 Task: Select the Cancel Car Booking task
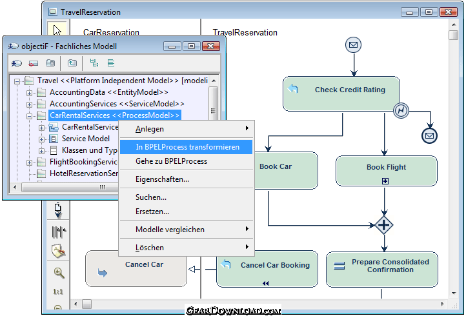(267, 269)
